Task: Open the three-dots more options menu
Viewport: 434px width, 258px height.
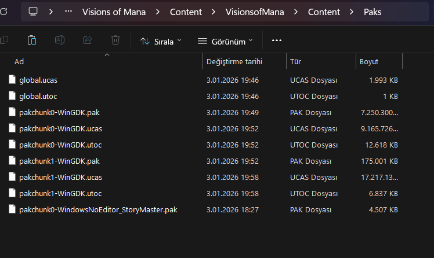Action: coord(276,40)
